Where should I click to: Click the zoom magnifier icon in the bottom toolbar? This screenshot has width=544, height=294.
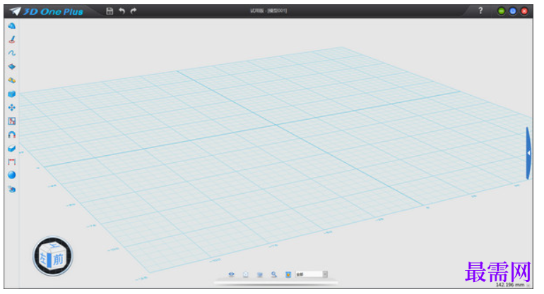click(274, 274)
